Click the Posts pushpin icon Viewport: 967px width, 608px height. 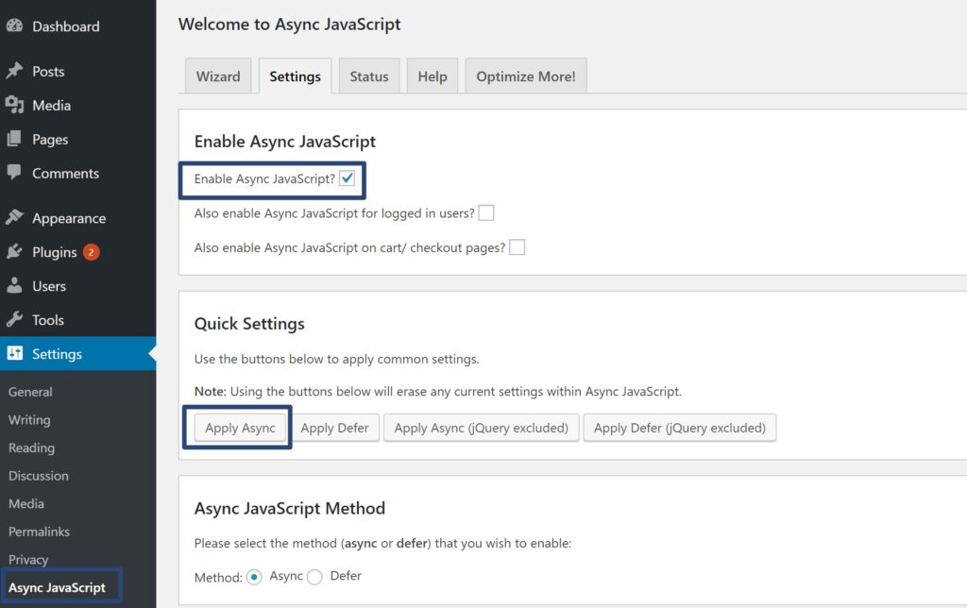tap(14, 71)
